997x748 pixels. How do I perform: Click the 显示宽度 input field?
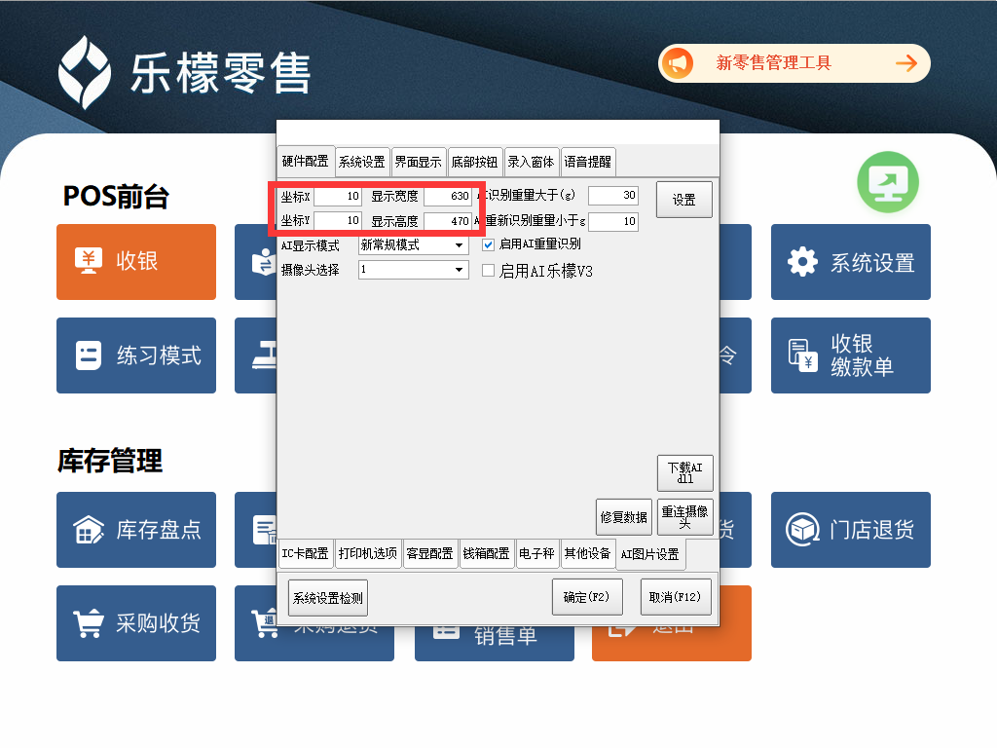pos(448,196)
